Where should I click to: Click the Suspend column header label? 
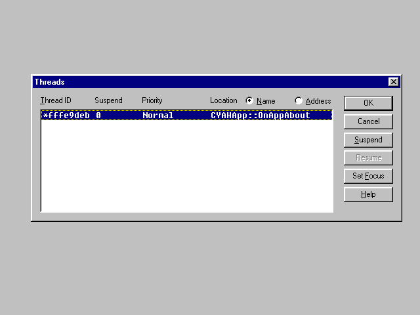click(108, 100)
